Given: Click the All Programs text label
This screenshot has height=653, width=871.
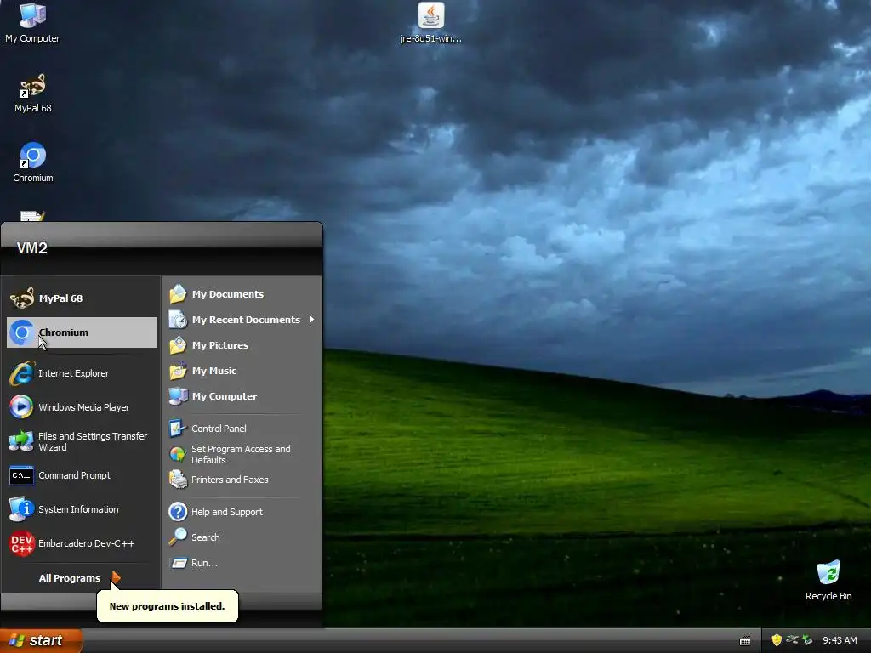Looking at the screenshot, I should pos(70,578).
